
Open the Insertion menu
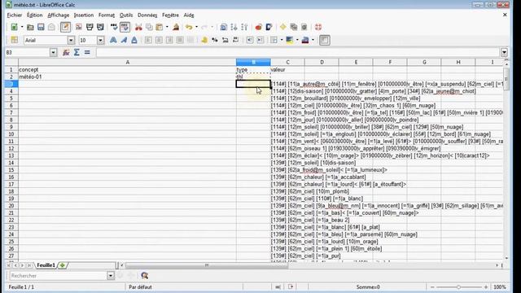pos(83,15)
